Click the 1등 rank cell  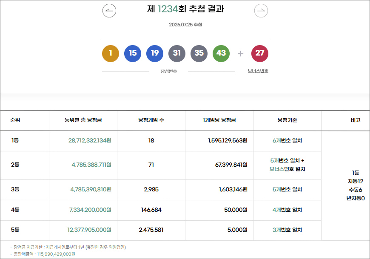(15, 140)
